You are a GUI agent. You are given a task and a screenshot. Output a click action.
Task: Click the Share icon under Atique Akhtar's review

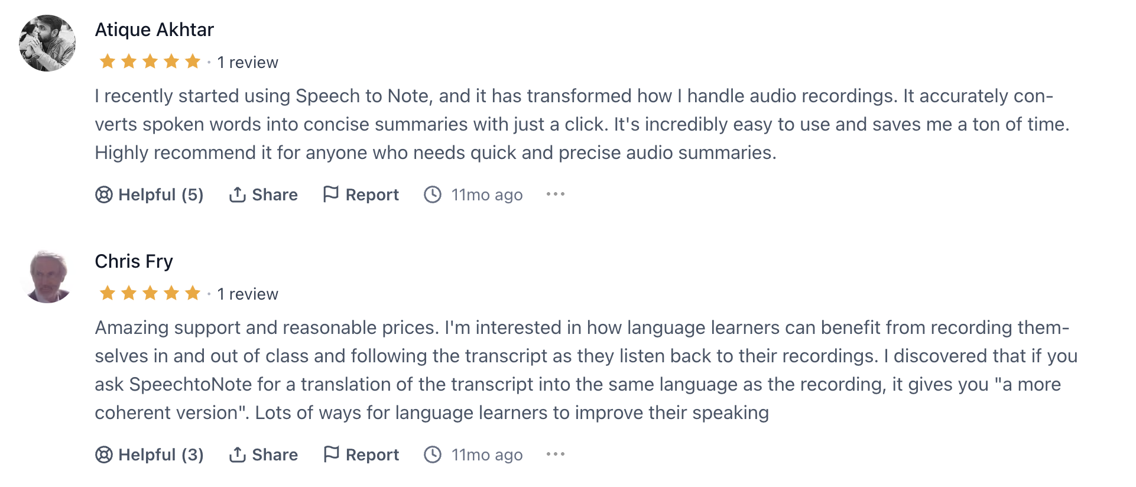[238, 194]
